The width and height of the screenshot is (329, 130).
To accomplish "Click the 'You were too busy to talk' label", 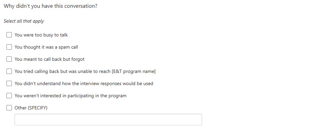I will [x=41, y=35].
